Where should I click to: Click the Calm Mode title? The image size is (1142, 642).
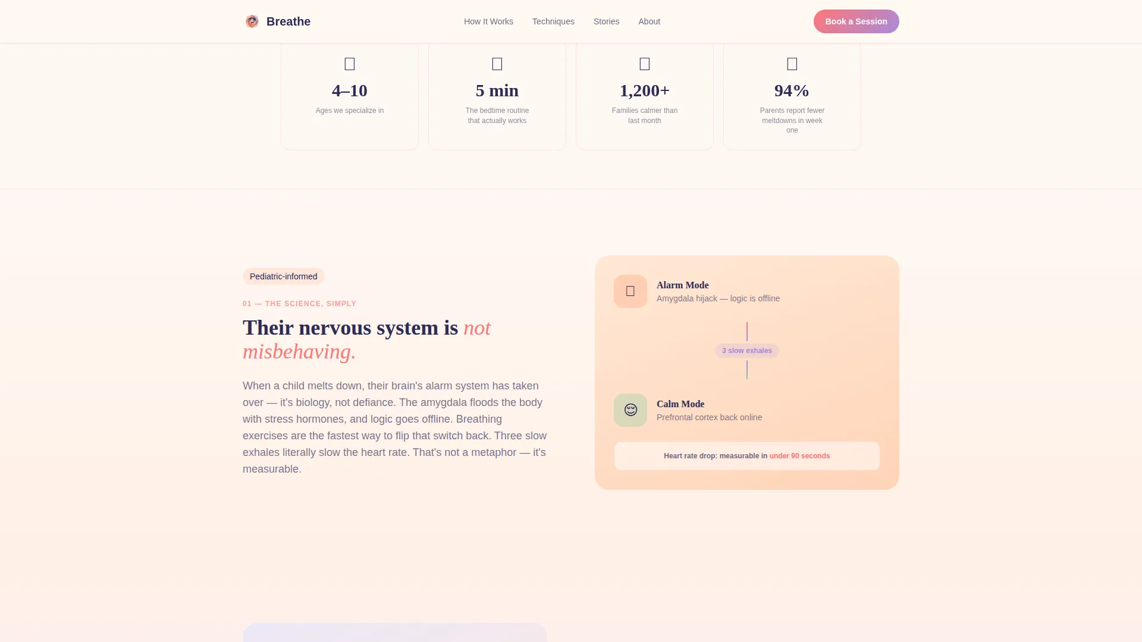680,404
